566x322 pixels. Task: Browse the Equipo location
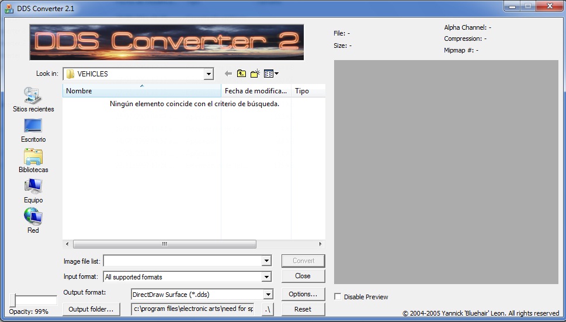[33, 191]
